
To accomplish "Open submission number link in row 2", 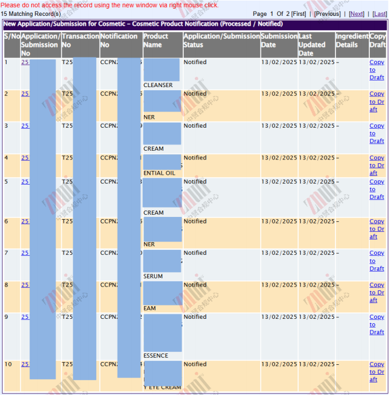I will (25, 94).
